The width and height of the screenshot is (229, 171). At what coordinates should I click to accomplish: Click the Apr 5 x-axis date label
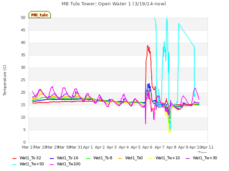(136, 147)
